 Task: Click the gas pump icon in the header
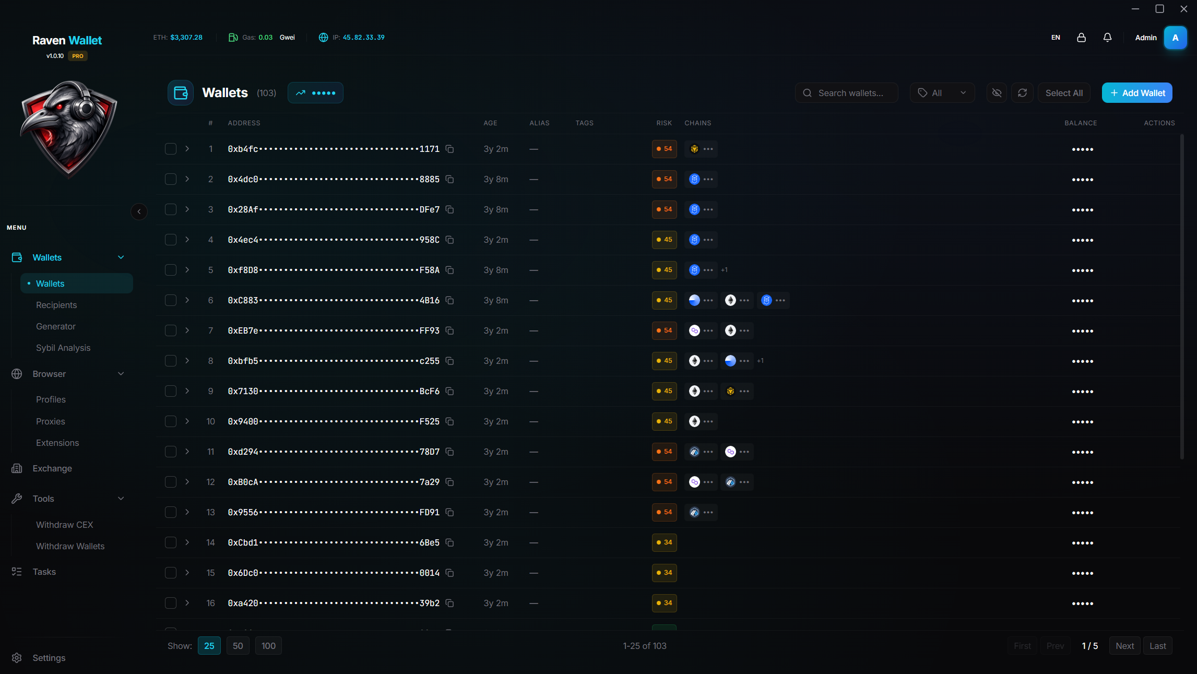(x=233, y=37)
